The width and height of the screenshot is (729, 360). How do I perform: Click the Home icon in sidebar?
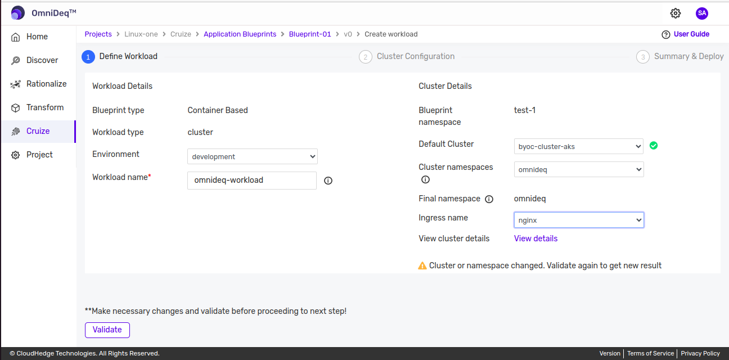coord(16,37)
